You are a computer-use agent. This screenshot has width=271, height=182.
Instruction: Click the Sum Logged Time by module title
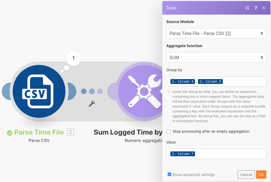point(128,132)
